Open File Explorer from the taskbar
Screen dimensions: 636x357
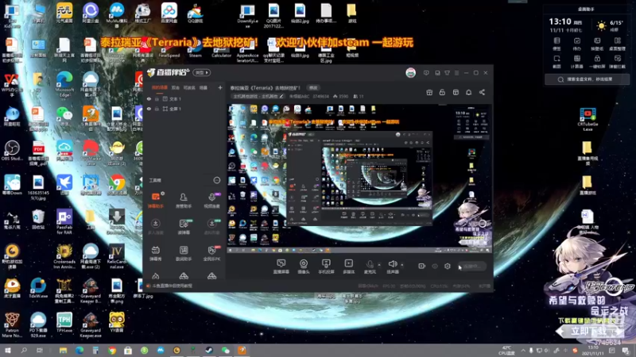pos(63,350)
